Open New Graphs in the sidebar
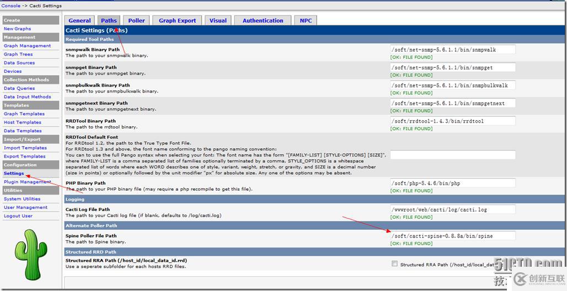This screenshot has width=567, height=291. pos(17,29)
